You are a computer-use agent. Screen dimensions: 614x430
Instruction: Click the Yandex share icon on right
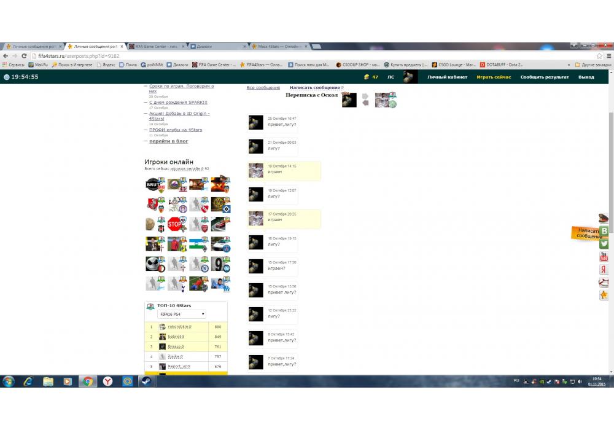pos(604,270)
